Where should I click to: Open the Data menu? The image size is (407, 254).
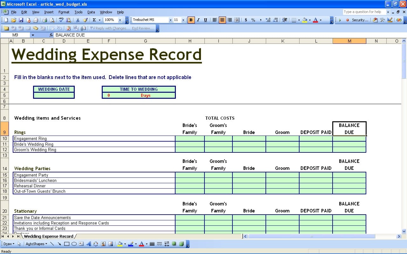pyautogui.click(x=91, y=12)
